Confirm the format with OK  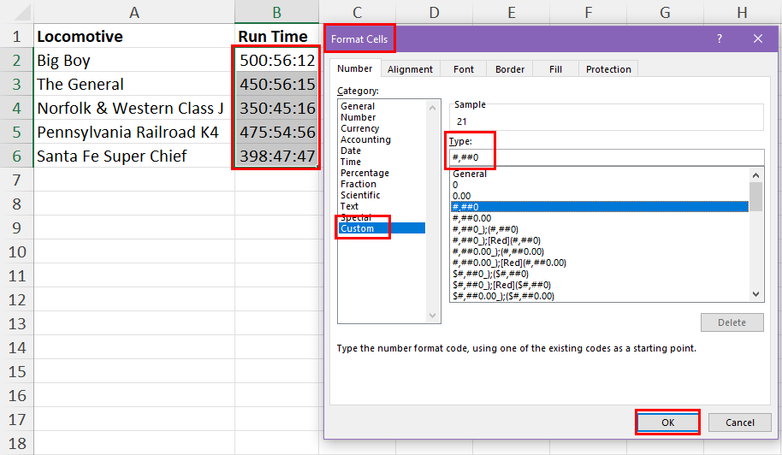tap(668, 422)
